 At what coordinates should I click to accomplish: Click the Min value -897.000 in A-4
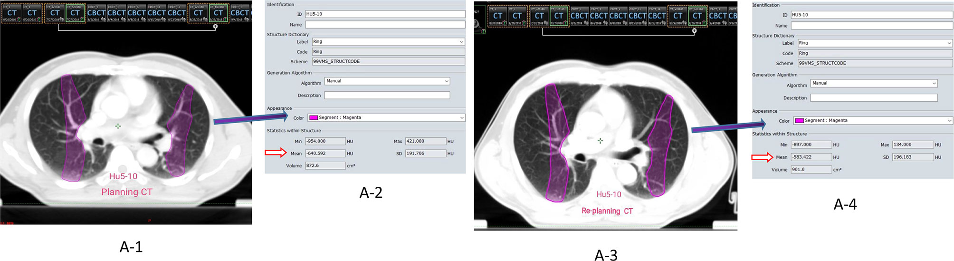[x=811, y=145]
